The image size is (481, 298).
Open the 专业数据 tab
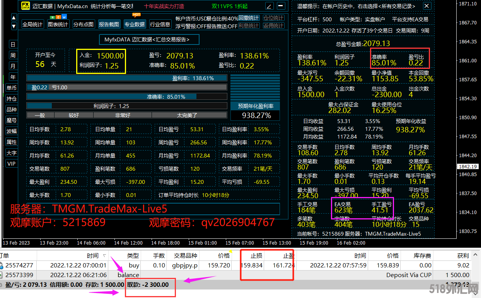tap(135, 24)
